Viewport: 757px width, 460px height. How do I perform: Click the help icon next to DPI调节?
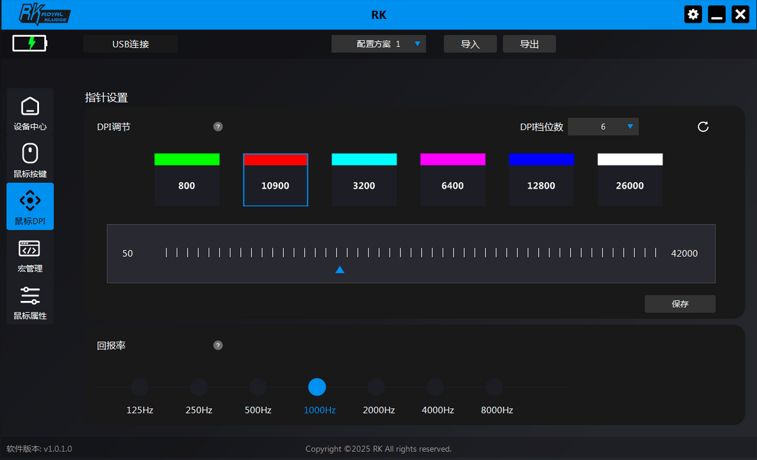pyautogui.click(x=218, y=127)
